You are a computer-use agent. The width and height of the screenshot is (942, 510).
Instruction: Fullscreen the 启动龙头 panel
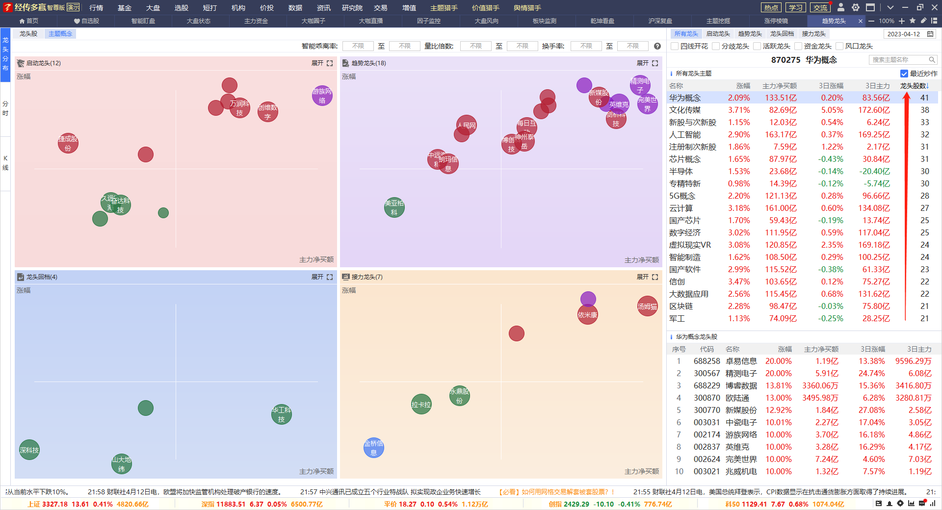click(330, 63)
